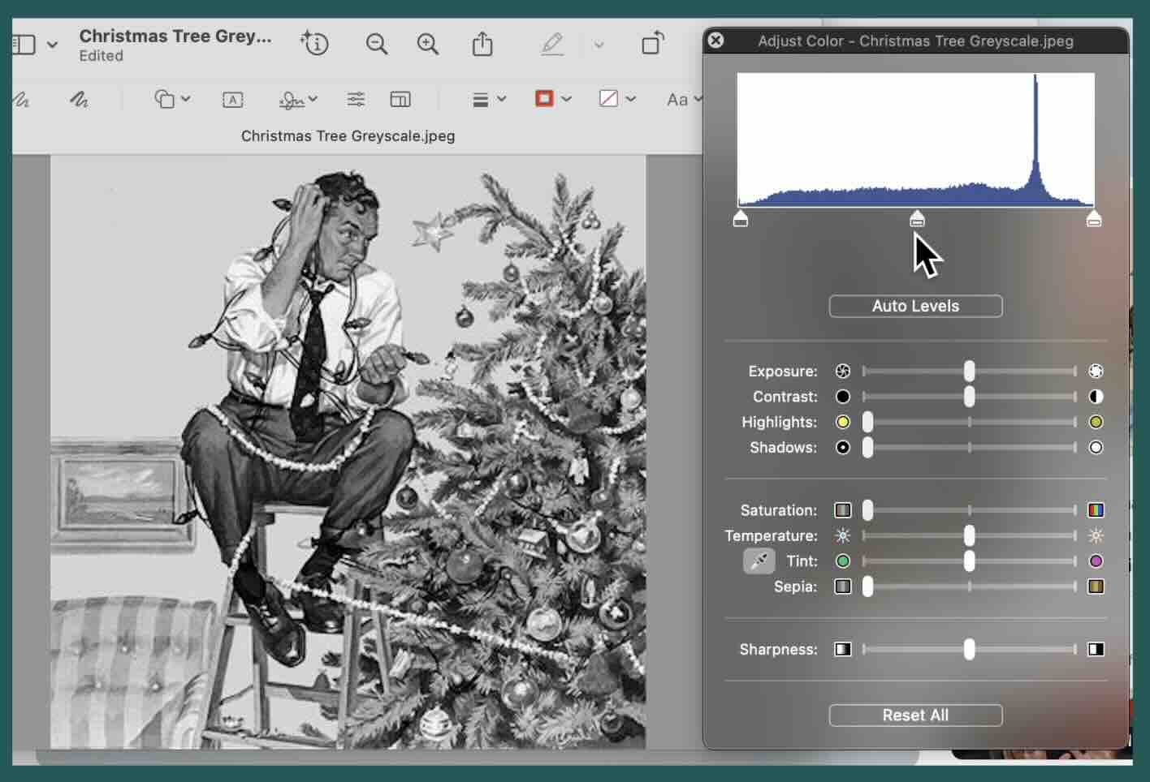Open the Adjust Color tool

click(x=356, y=99)
